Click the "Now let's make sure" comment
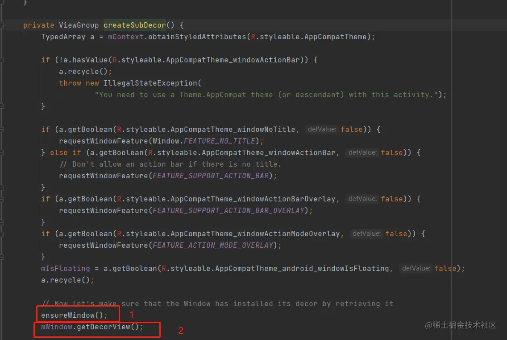507x340 pixels. [218, 304]
